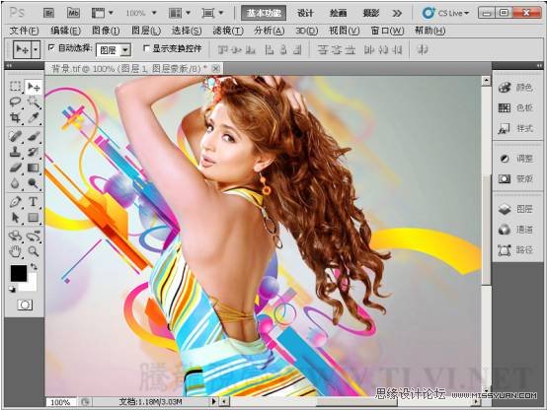Open the 编辑(E) menu
This screenshot has width=547, height=410.
point(65,31)
